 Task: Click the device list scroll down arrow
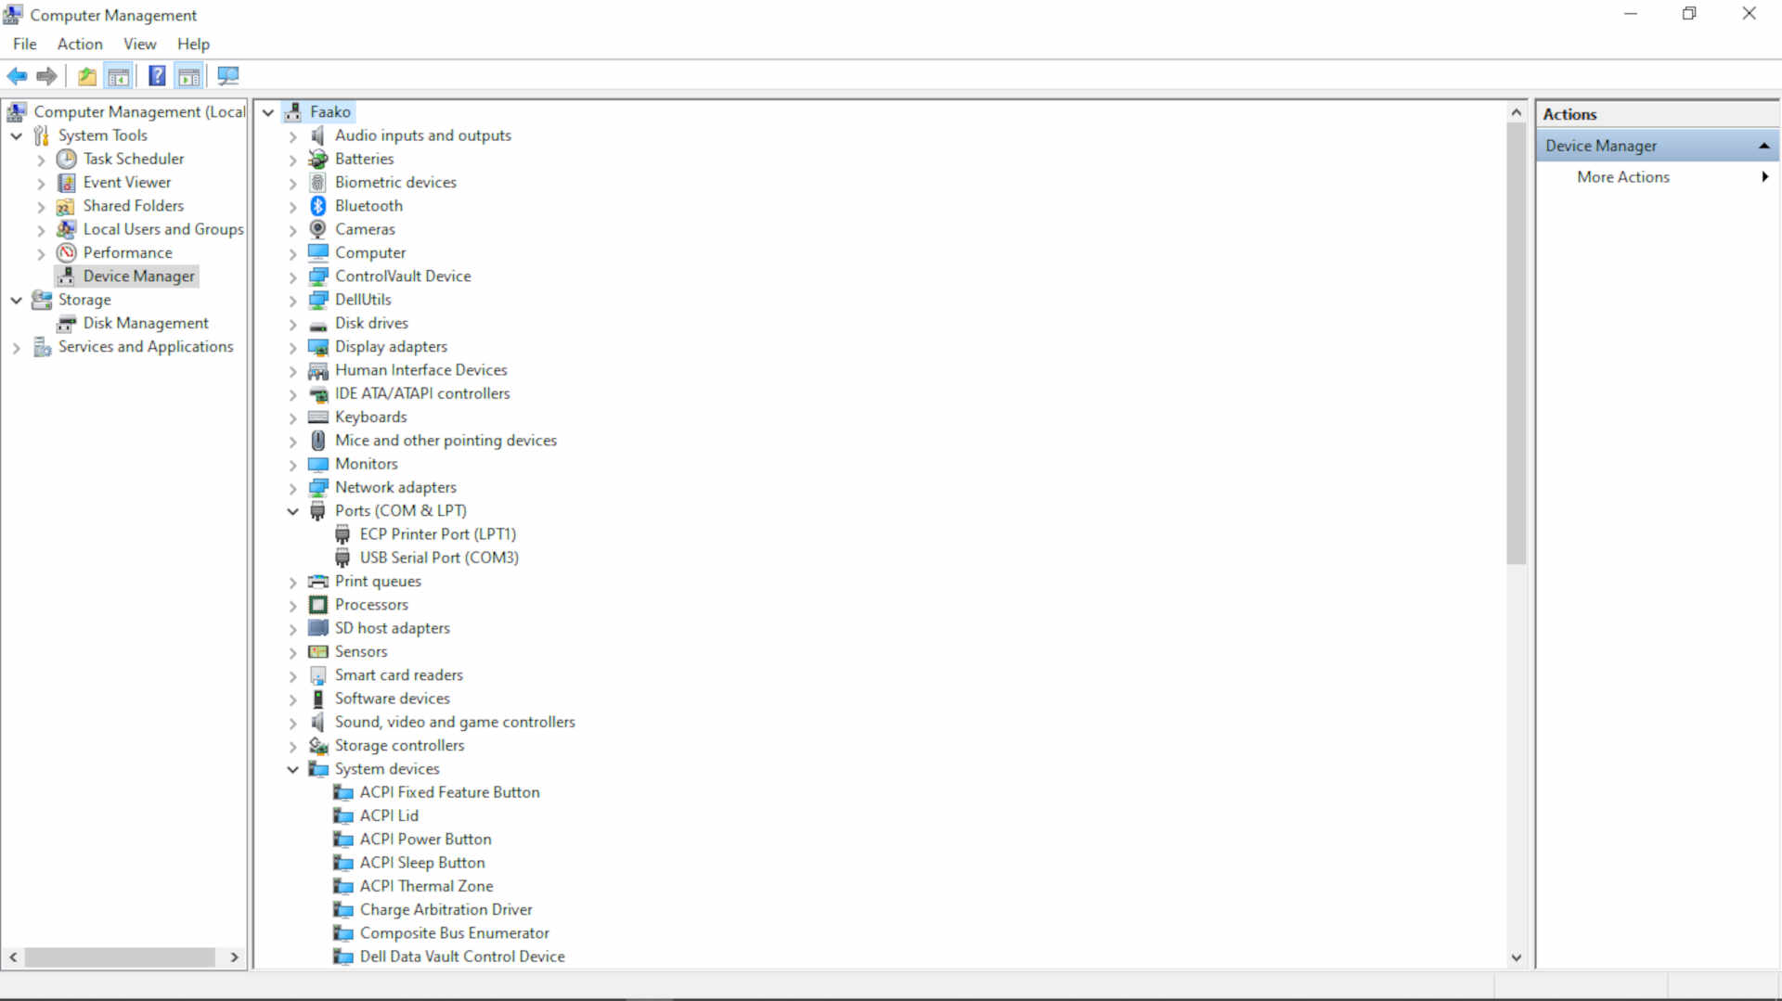(1517, 957)
